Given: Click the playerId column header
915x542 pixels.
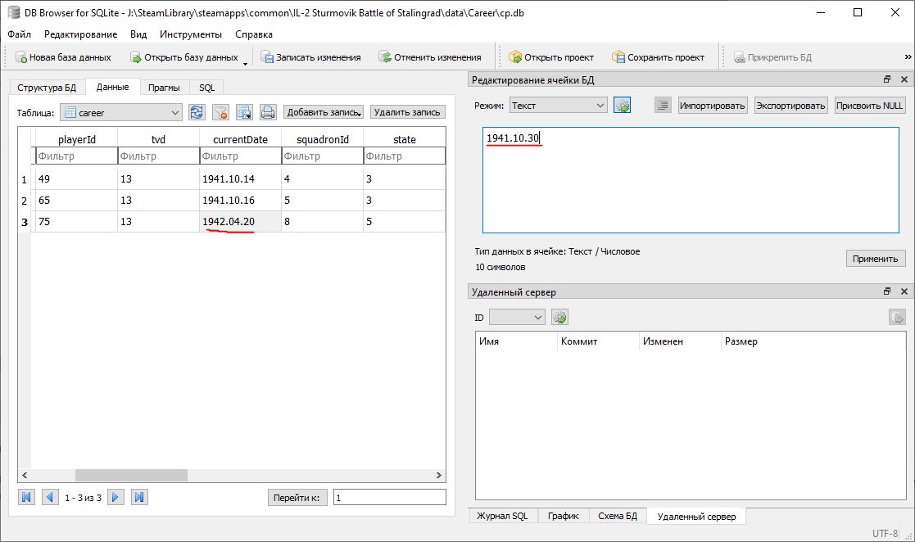Looking at the screenshot, I should tap(76, 139).
